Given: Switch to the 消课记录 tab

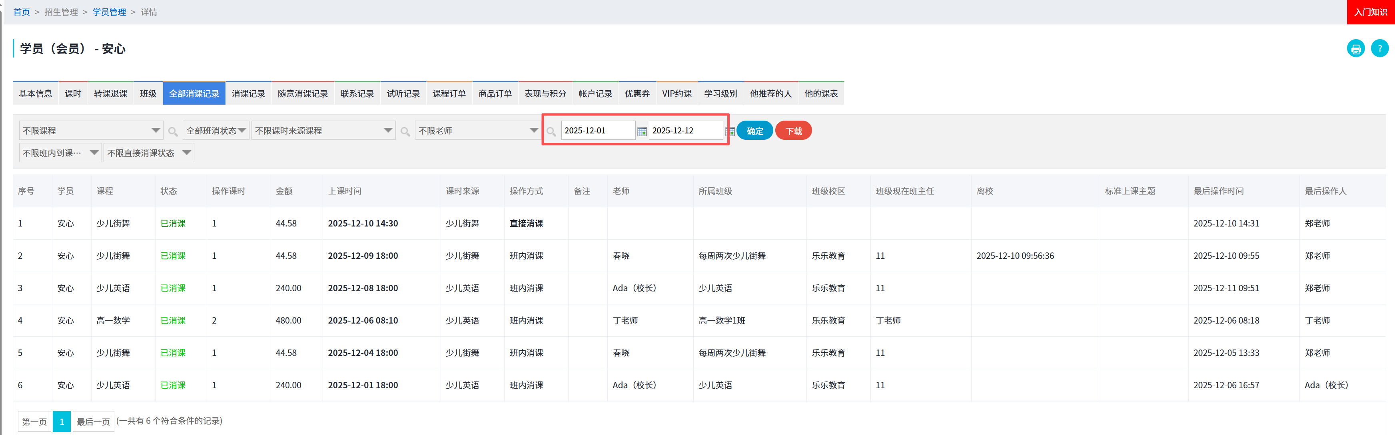Looking at the screenshot, I should (x=248, y=93).
